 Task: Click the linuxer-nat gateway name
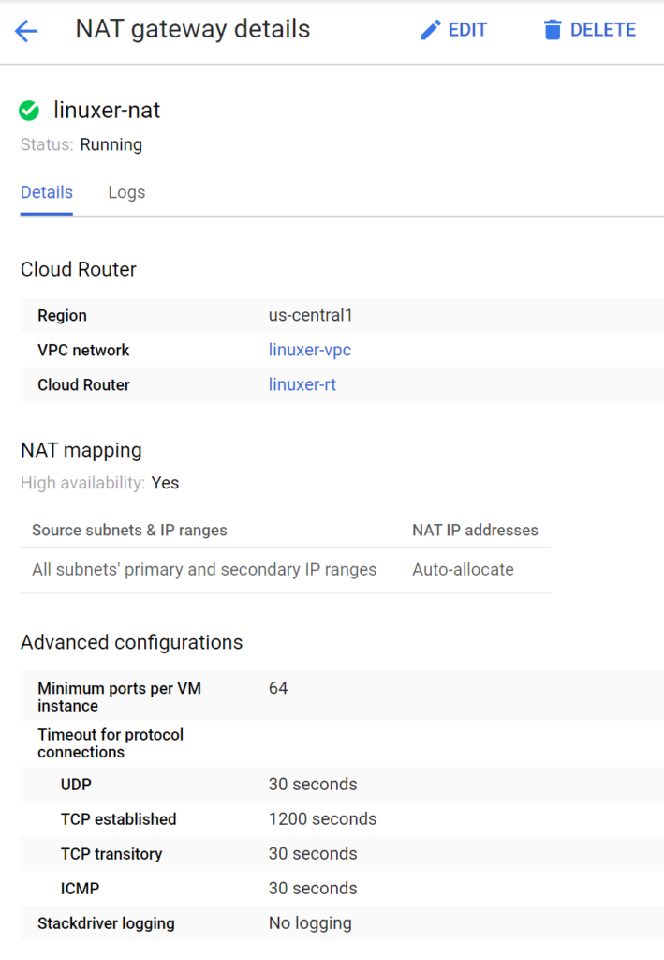107,111
